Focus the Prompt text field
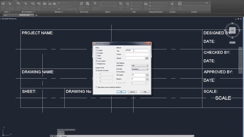Image resolution: width=244 pixels, height=137 pixels. (137, 54)
